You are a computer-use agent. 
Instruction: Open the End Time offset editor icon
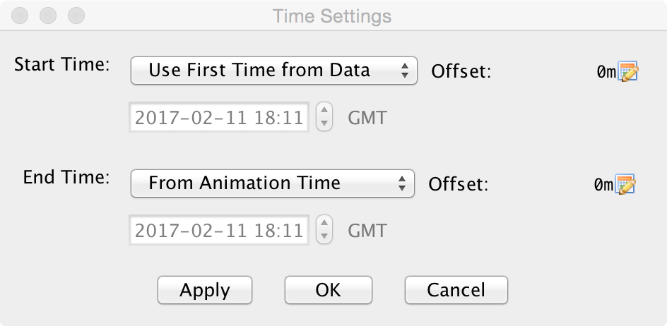point(627,186)
